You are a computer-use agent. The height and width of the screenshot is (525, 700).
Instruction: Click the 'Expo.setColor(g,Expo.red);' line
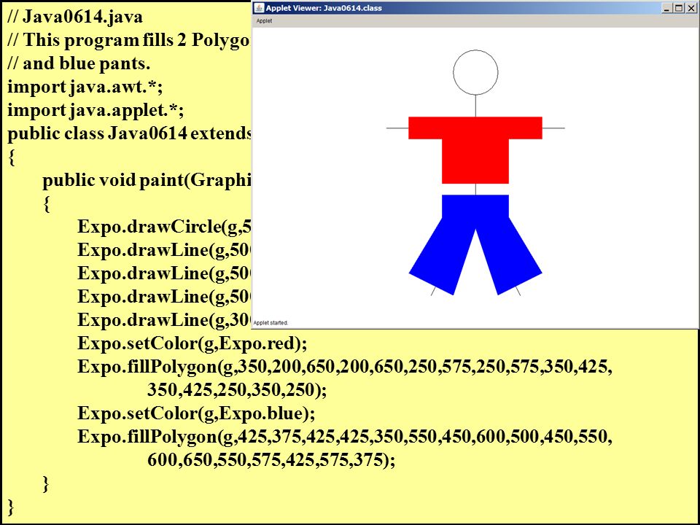(x=192, y=343)
